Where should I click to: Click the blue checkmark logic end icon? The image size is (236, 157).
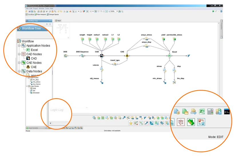(x=145, y=118)
